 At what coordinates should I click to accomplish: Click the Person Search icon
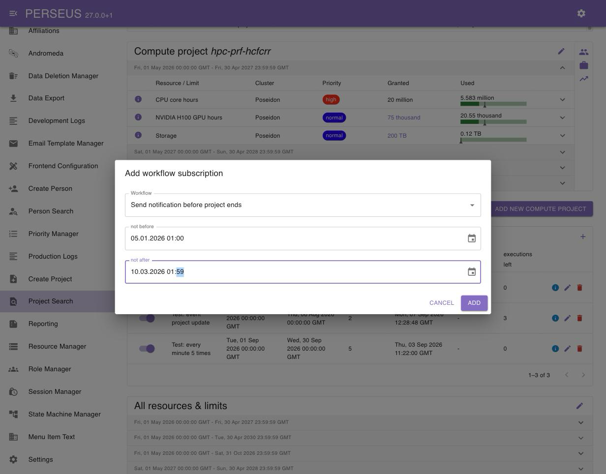coord(13,211)
